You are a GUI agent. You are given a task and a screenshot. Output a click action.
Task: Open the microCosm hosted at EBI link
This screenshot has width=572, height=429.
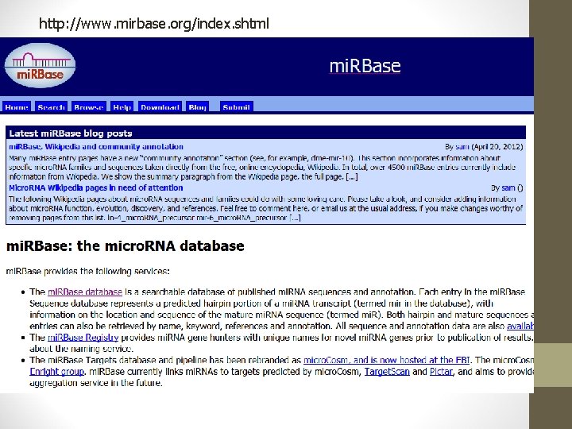point(386,360)
